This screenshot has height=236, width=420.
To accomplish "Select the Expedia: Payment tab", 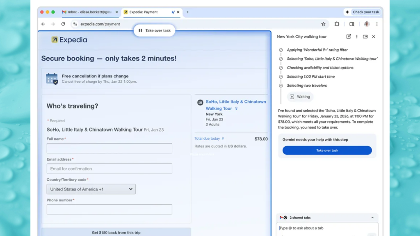I will (151, 12).
